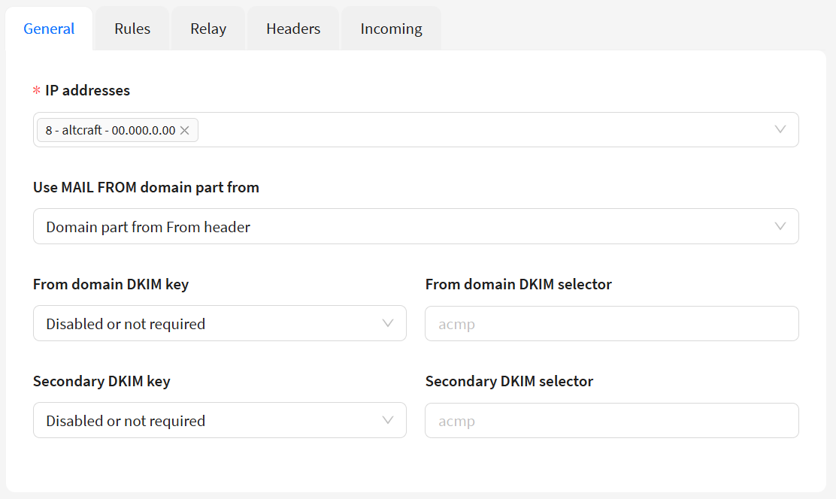Focus the Secondary DKIM selector input
836x499 pixels.
click(611, 421)
